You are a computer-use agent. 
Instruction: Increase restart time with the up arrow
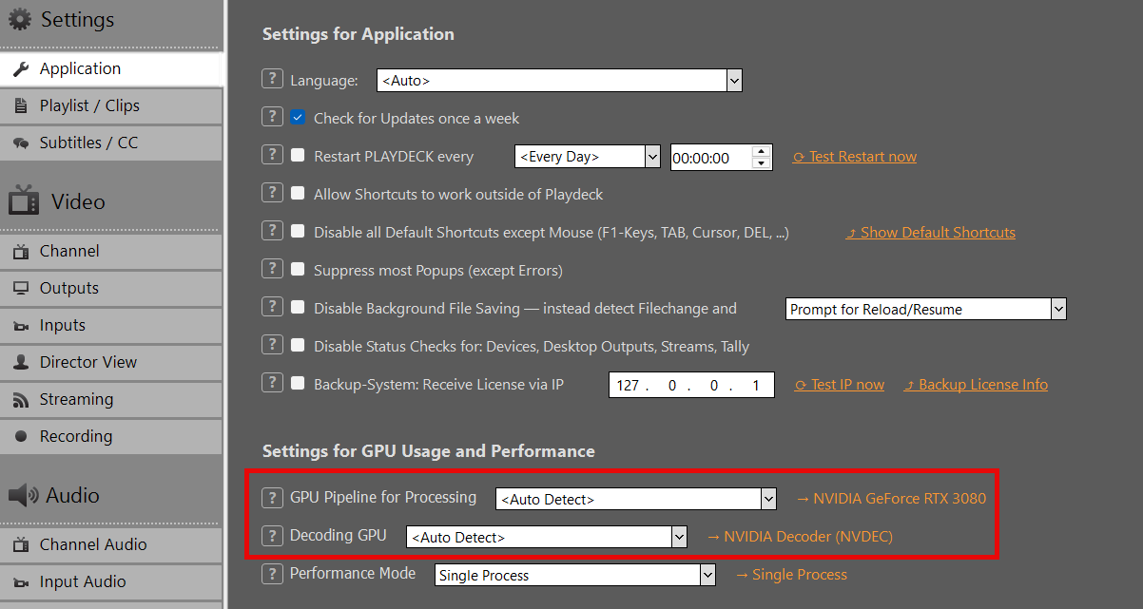(761, 151)
